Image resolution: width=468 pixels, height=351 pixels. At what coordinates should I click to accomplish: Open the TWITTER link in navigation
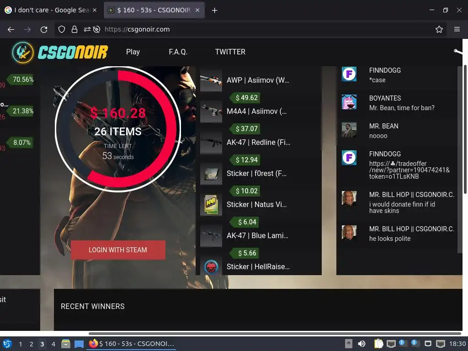230,52
